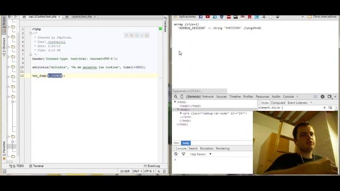Open the Favorites side tool tab
Viewport: 340px width, 191px height.
tap(4, 151)
